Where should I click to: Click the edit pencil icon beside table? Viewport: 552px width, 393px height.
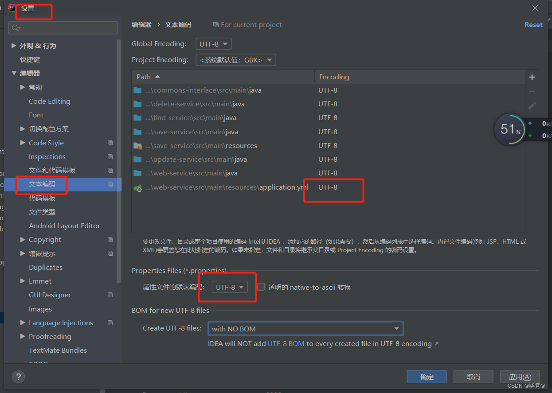coord(532,105)
